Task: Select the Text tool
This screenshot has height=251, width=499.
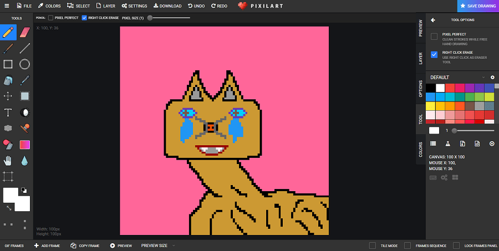Action: [x=8, y=112]
